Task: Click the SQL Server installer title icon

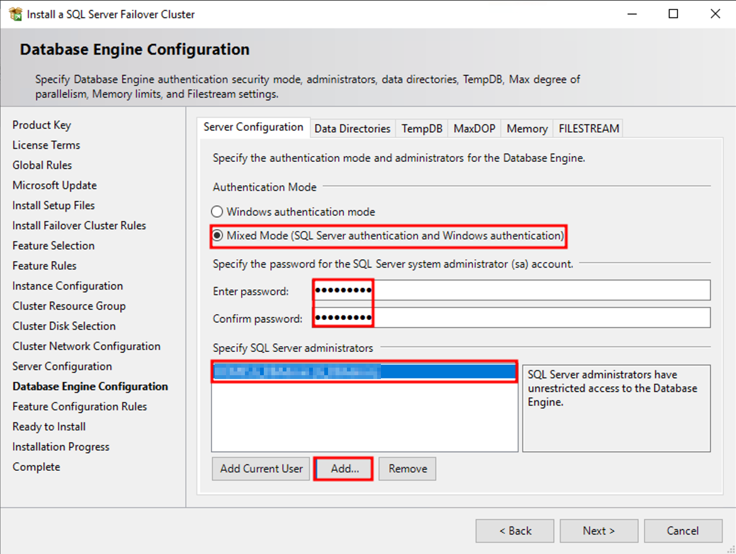Action: coord(16,14)
